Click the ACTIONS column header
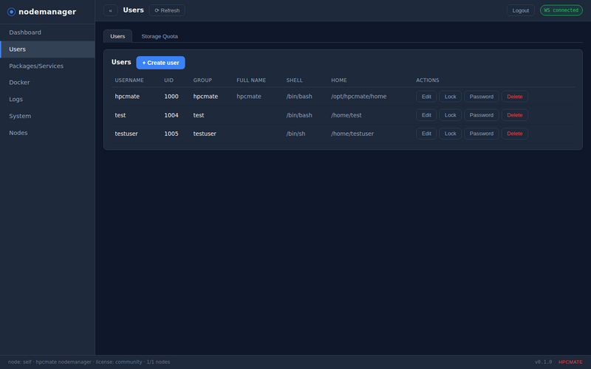The width and height of the screenshot is (591, 369). click(x=428, y=80)
